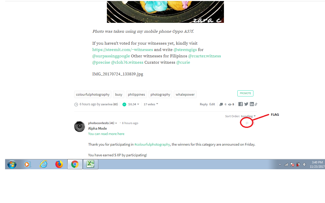This screenshot has width=325, height=203.
Task: Open Excel from the taskbar
Action: click(90, 164)
